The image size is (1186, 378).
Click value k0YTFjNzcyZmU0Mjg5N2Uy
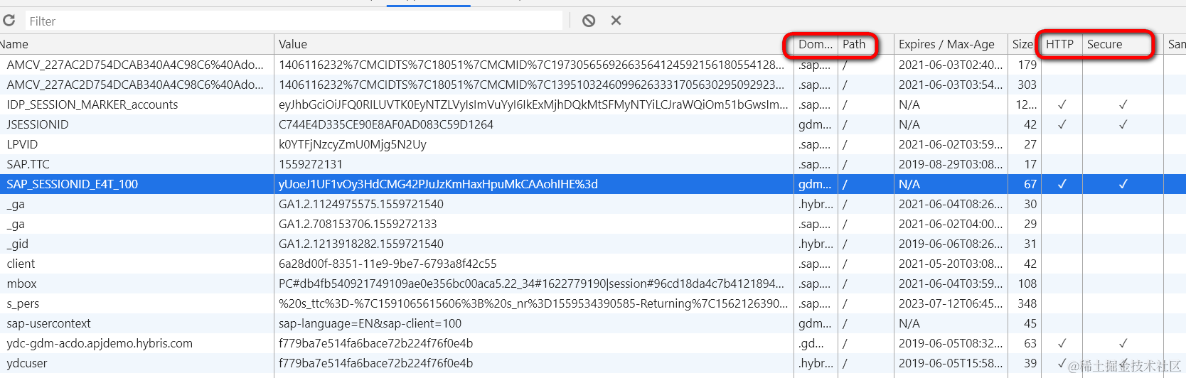353,144
